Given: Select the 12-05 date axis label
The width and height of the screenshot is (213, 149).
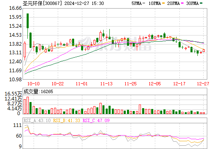Looking at the screenshot, I should (155, 84).
